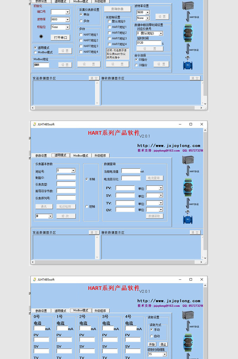Open None dropdown in 波特率设置 group
Image resolution: width=238 pixels, height=359 pixels.
pyautogui.click(x=147, y=18)
